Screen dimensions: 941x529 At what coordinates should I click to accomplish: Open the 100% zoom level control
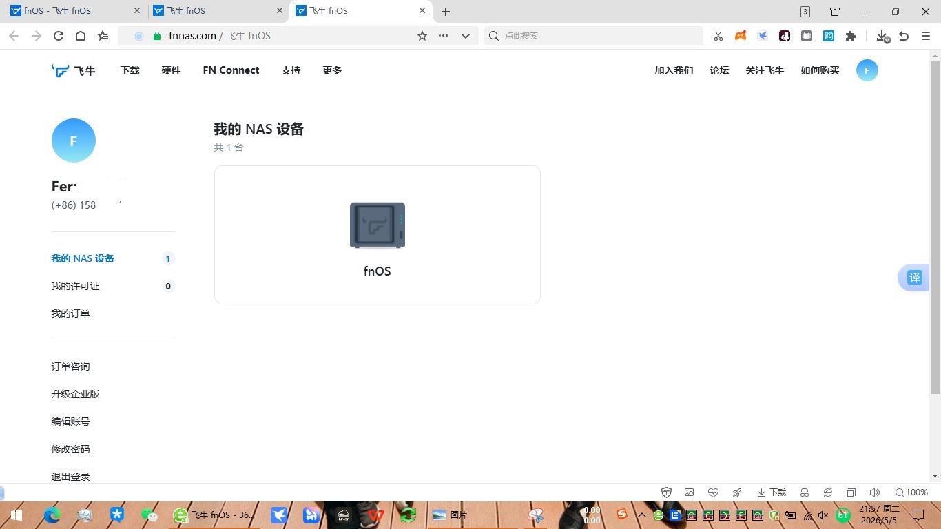click(x=911, y=492)
